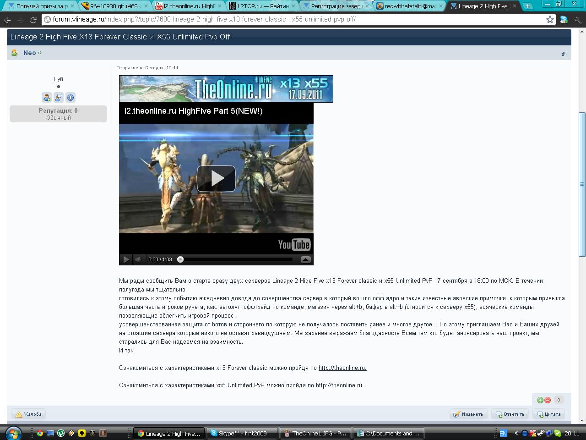Bookmark this page with the star icon
The height and width of the screenshot is (440, 586).
click(550, 19)
